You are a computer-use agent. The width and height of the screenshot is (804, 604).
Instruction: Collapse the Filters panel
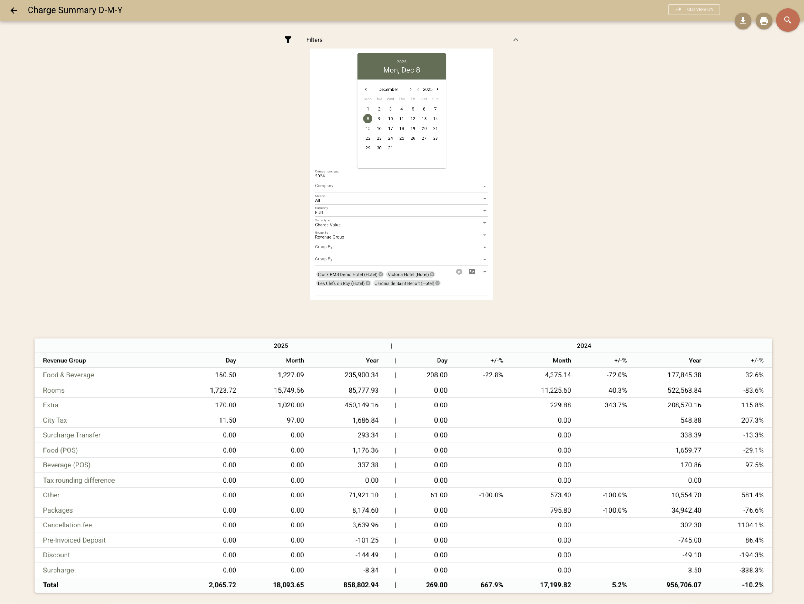tap(515, 40)
